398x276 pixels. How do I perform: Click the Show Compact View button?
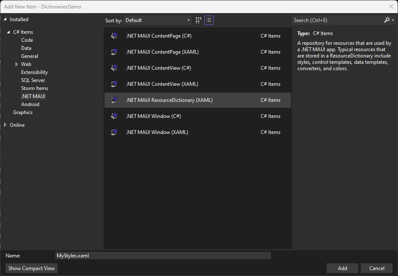click(x=31, y=268)
